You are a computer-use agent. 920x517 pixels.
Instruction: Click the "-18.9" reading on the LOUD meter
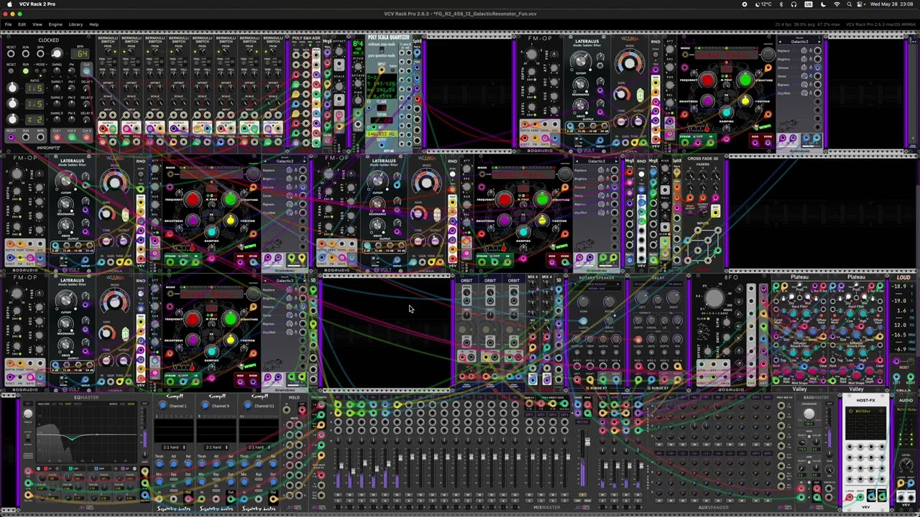898,287
